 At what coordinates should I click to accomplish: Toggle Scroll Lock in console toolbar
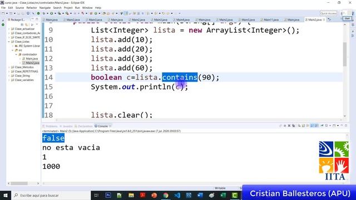[x=303, y=126]
